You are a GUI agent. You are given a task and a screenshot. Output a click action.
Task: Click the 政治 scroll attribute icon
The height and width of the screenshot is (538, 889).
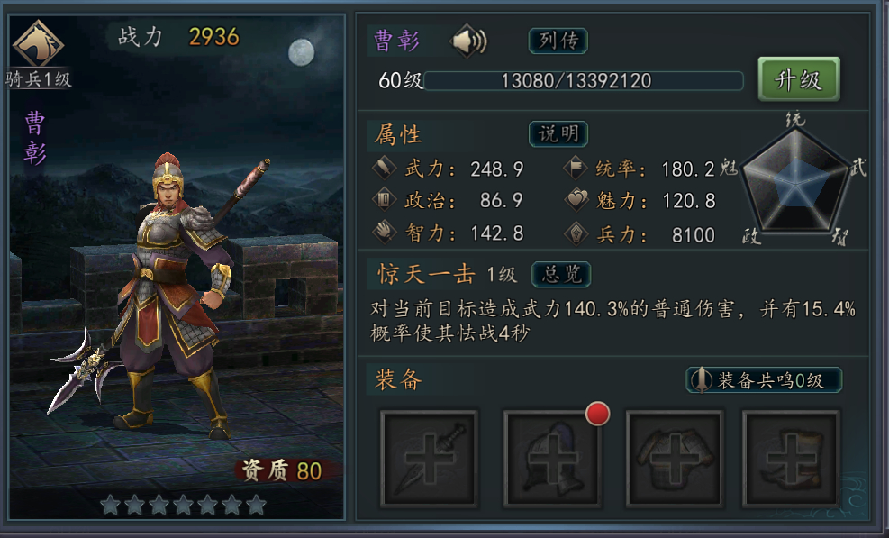tap(384, 200)
